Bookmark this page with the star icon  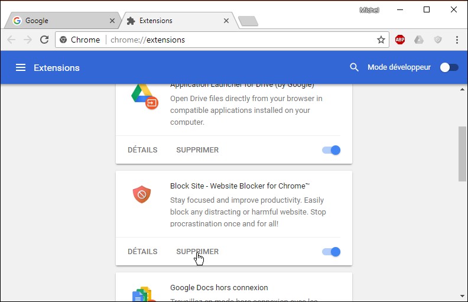click(x=381, y=40)
